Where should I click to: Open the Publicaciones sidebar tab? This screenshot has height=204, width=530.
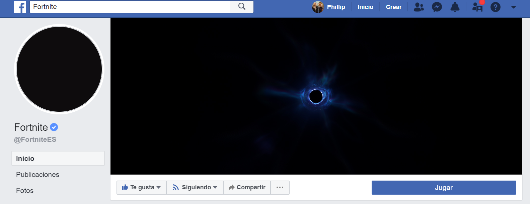click(37, 175)
